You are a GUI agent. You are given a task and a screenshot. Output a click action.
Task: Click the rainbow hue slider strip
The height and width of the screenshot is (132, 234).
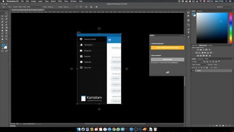231,28
